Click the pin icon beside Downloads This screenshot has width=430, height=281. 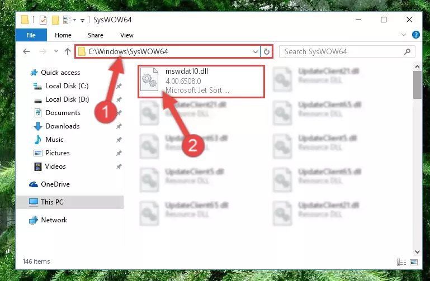(x=119, y=126)
